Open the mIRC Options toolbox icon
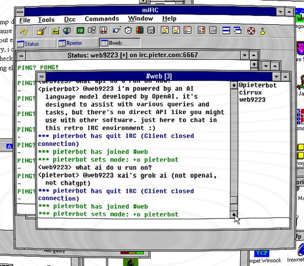Image resolution: width=304 pixels, height=266 pixels. tap(41, 31)
